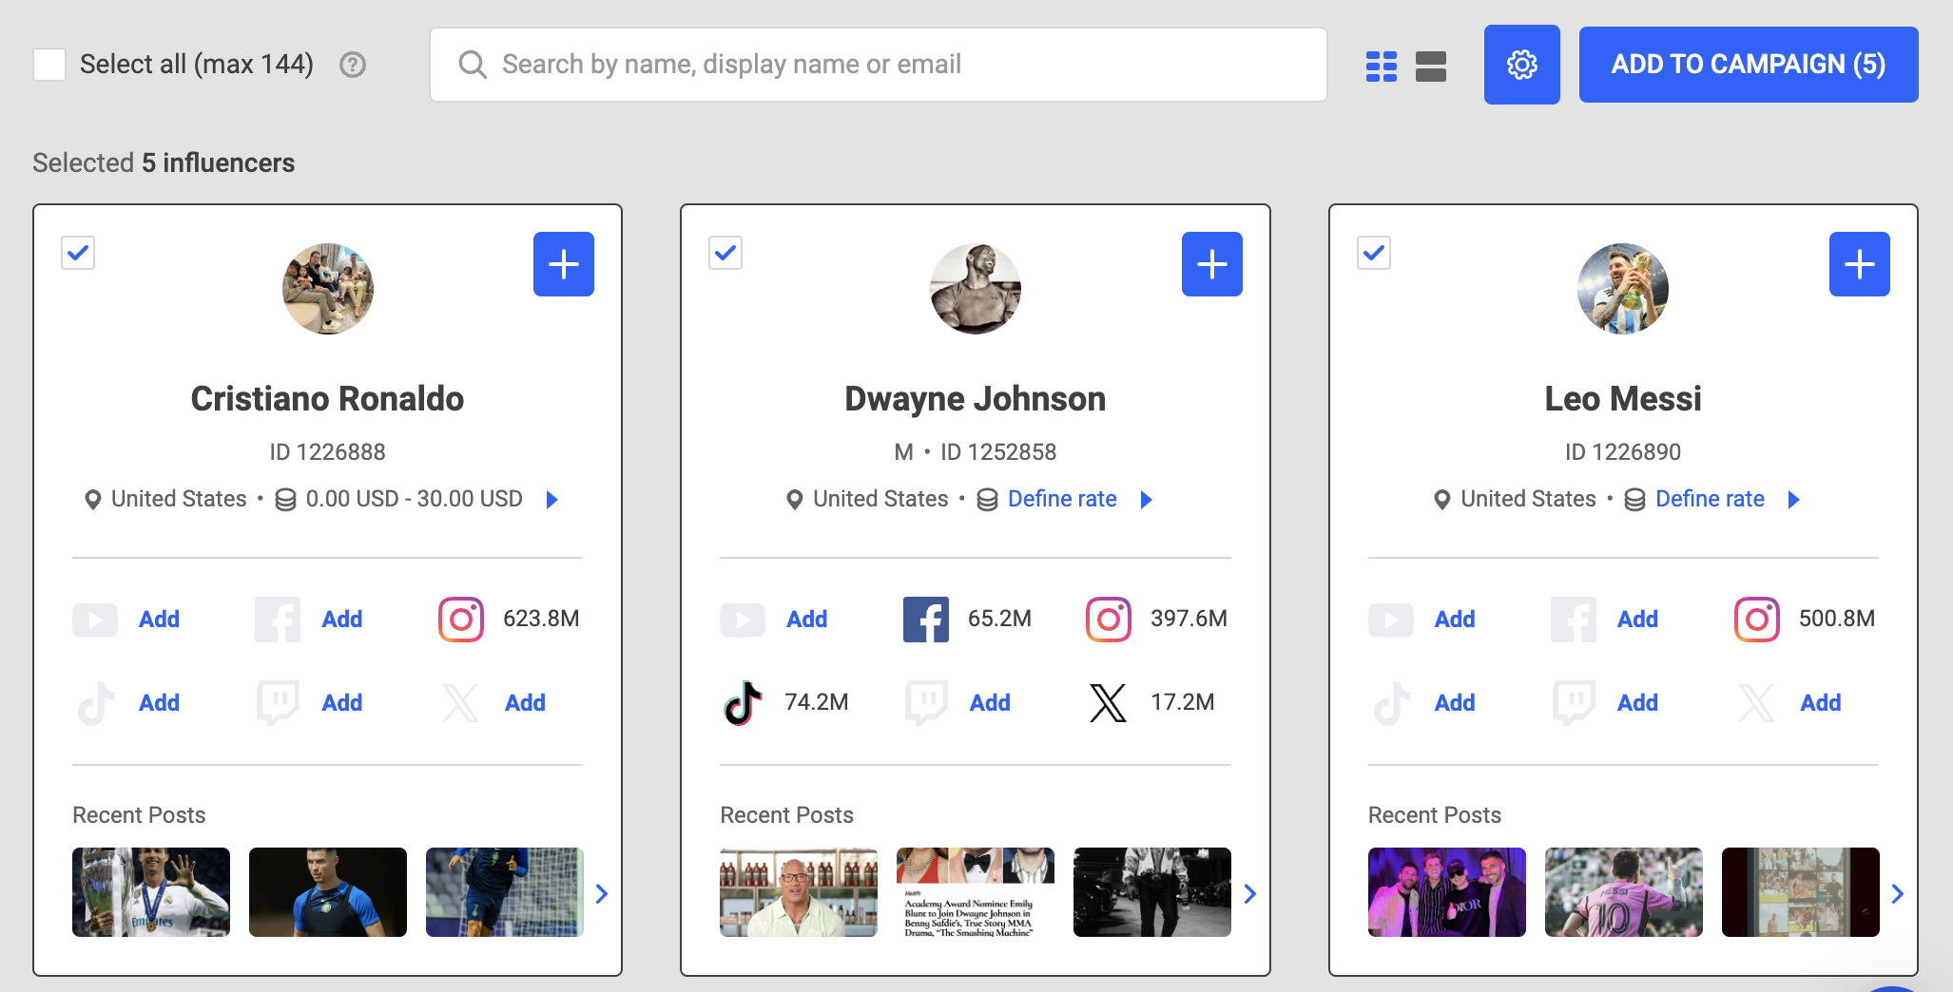Show more recent posts for Dwayne Johnson
This screenshot has height=992, width=1953.
click(x=1250, y=893)
